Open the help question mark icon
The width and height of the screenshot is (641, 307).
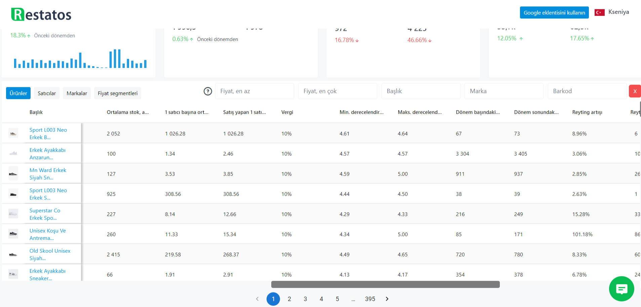pyautogui.click(x=208, y=91)
